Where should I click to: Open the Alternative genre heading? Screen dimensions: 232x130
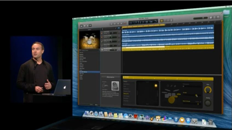pos(111,77)
